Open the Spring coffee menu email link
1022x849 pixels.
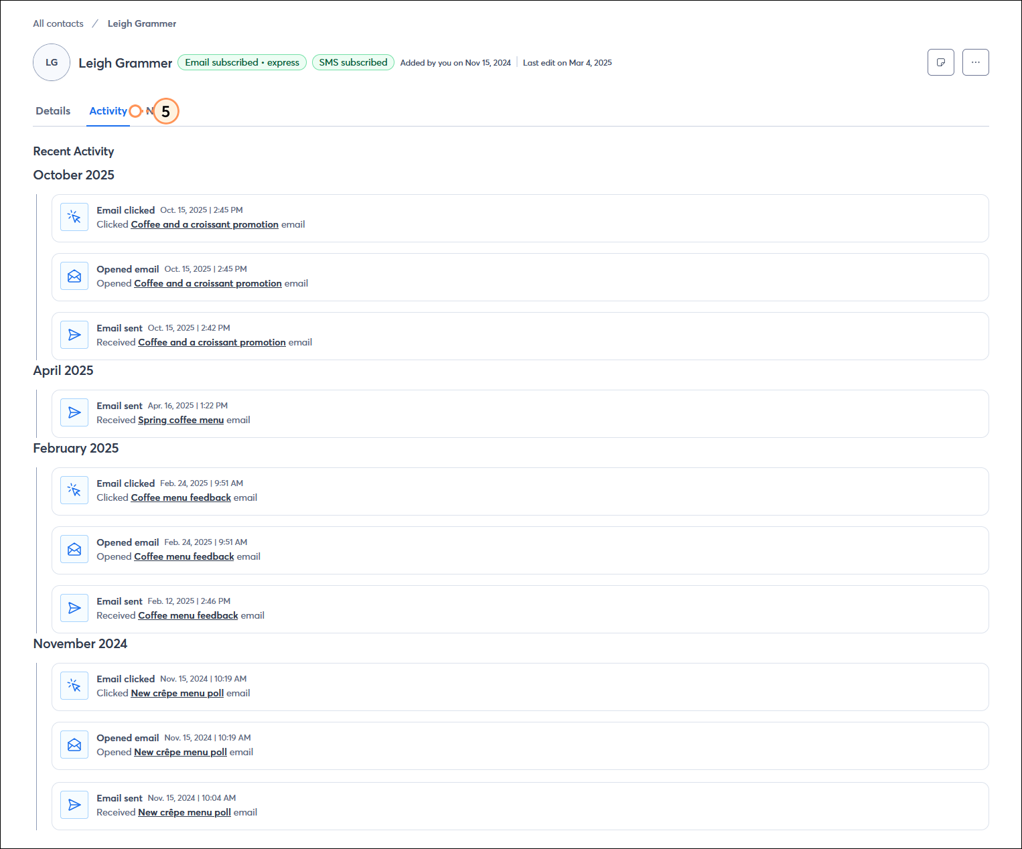(x=181, y=420)
